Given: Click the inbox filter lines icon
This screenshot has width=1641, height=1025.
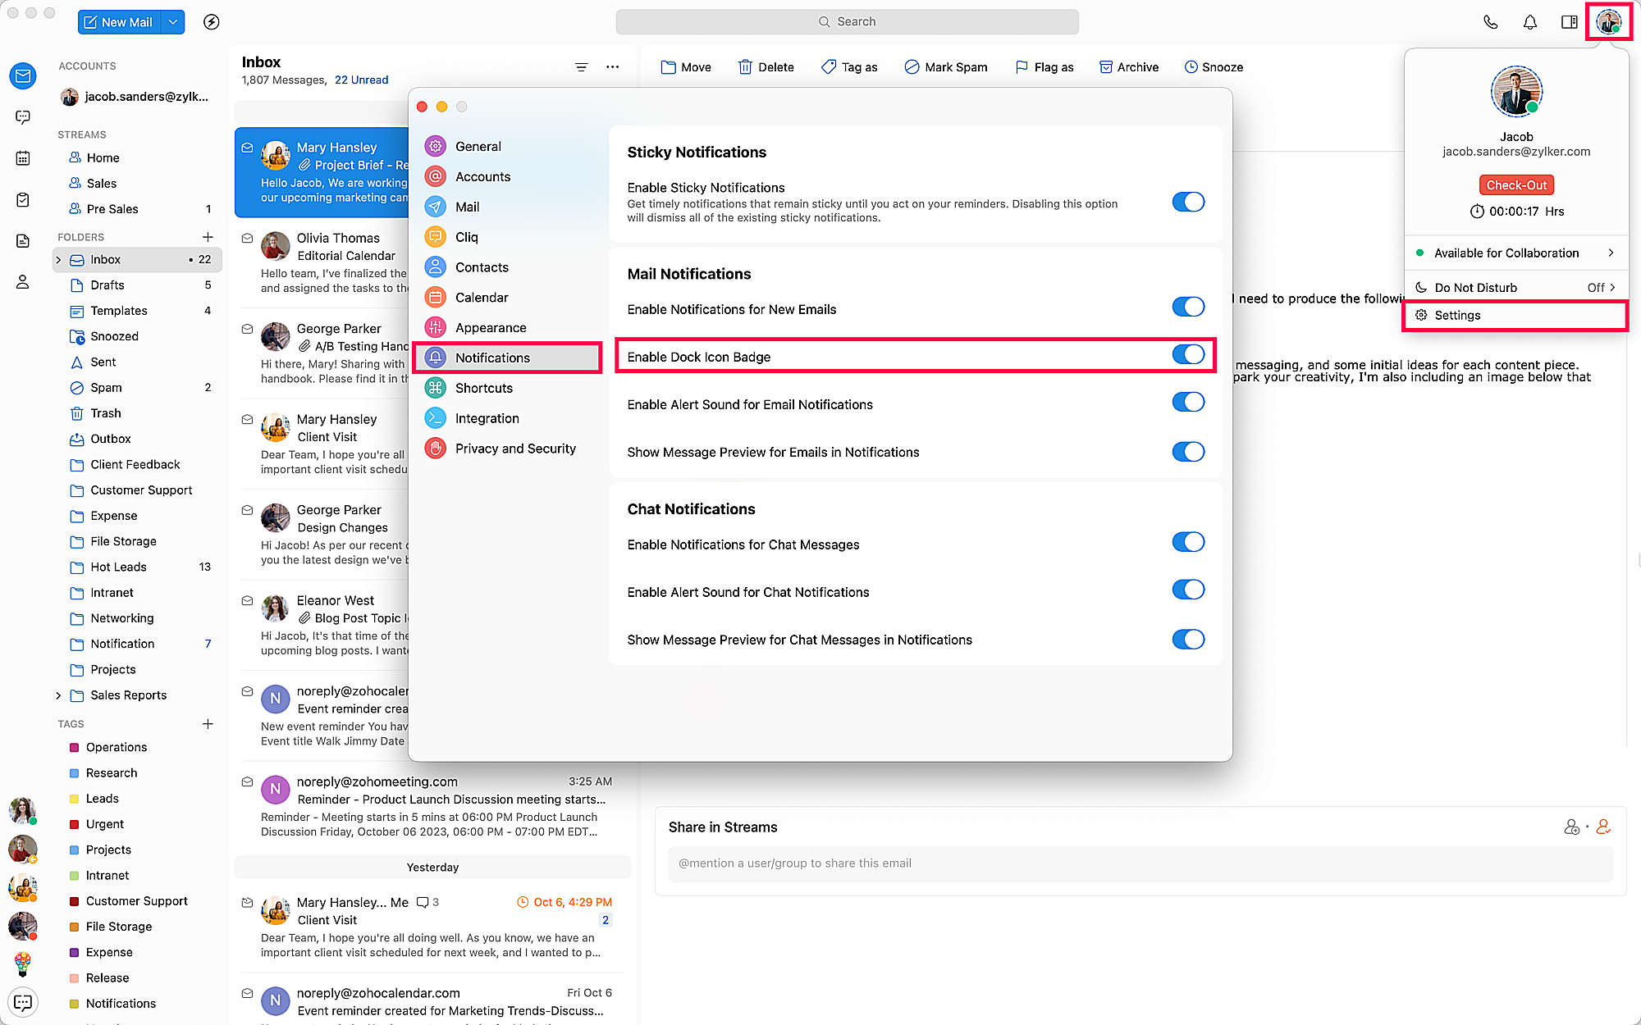Looking at the screenshot, I should [581, 67].
